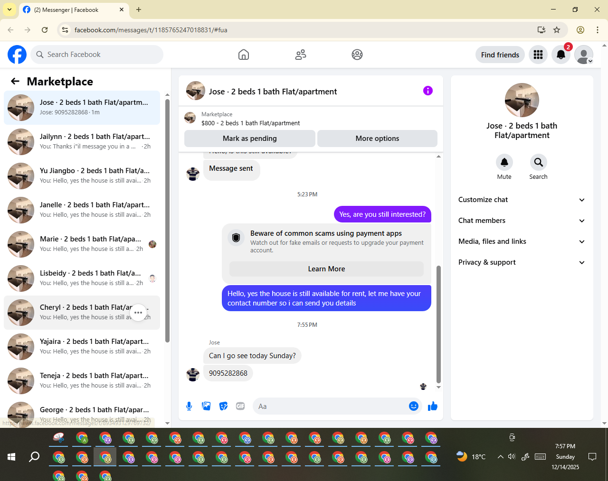Click Jose's large listing thumbnail
This screenshot has height=481, width=608.
click(522, 100)
